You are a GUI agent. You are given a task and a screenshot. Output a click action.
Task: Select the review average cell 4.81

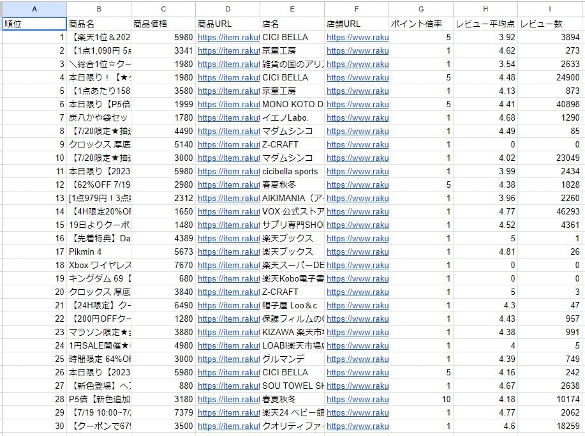(x=485, y=252)
